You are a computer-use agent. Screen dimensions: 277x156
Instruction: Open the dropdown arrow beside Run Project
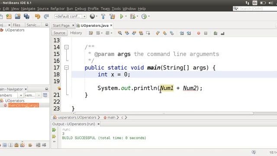pyautogui.click(x=126, y=16)
